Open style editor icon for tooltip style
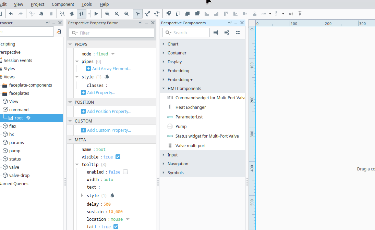This screenshot has width=375, height=230. point(112,195)
